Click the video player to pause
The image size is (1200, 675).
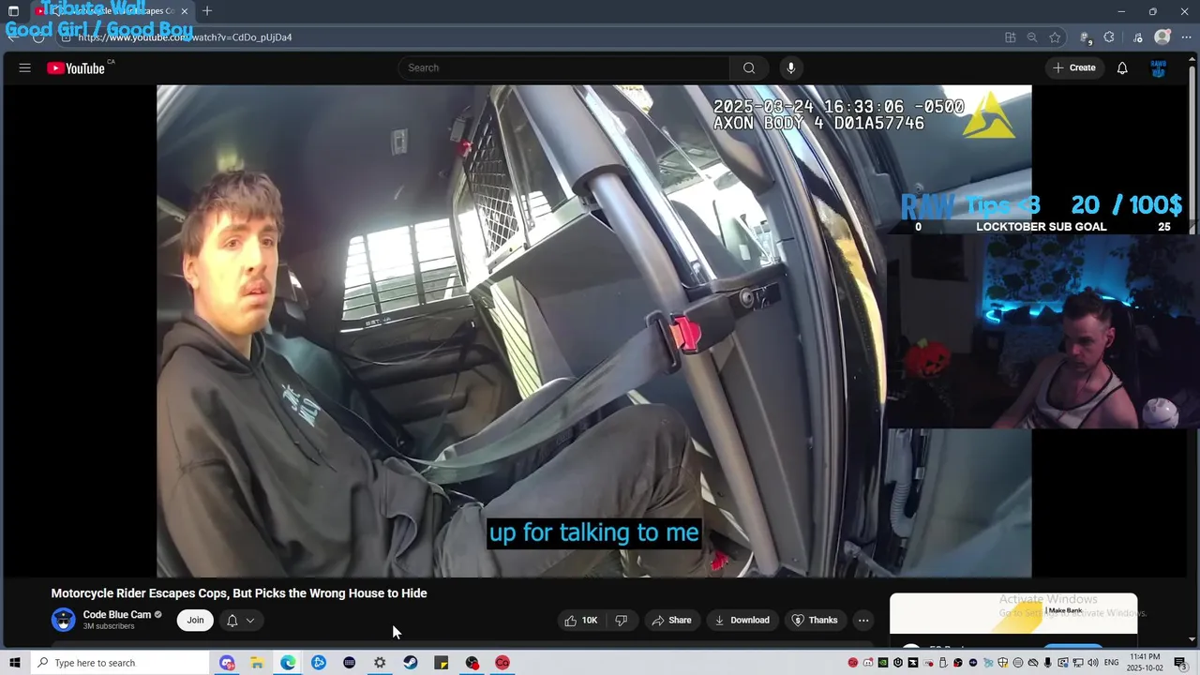coord(593,331)
